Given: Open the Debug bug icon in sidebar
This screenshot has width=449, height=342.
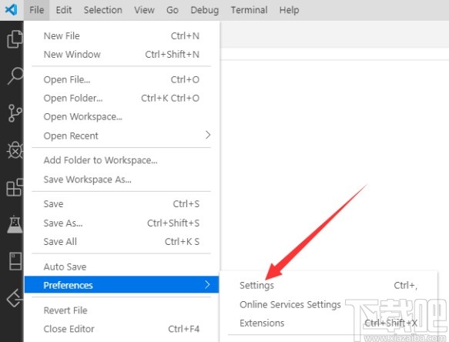Looking at the screenshot, I should pyautogui.click(x=15, y=150).
